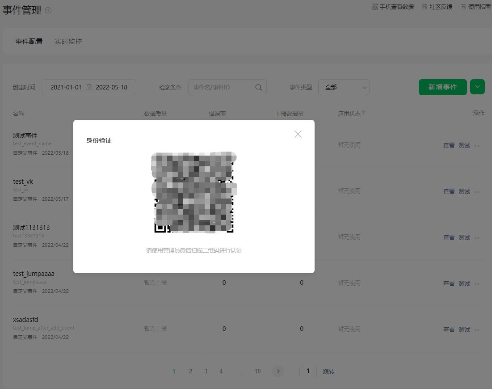
Task: Click the 应用状态 column header
Action: [x=349, y=114]
